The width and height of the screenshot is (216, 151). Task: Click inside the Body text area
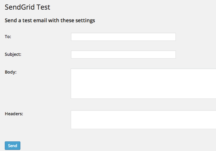click(x=143, y=83)
